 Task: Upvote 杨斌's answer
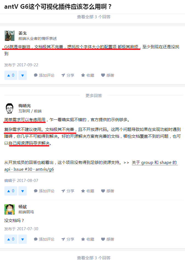11,239
